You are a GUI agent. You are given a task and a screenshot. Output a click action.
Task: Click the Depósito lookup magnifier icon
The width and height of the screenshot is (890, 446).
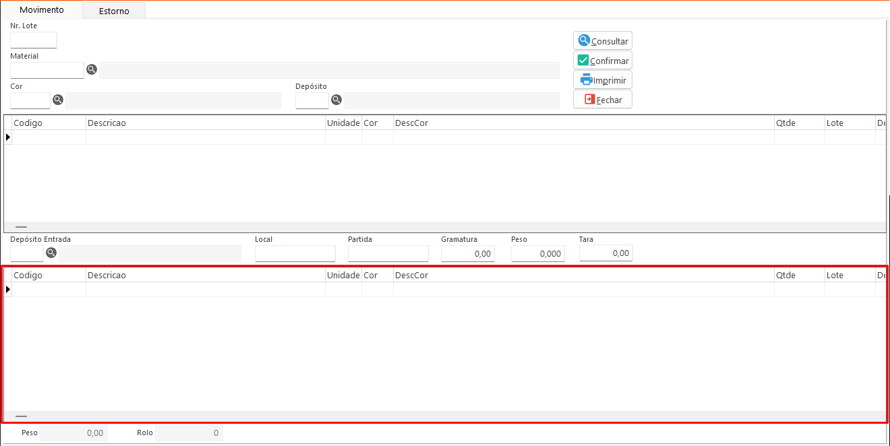336,100
